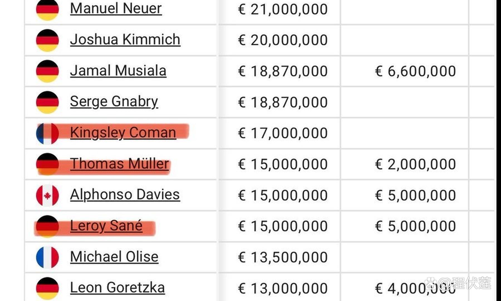Follow the Michael Olise link

pos(114,257)
